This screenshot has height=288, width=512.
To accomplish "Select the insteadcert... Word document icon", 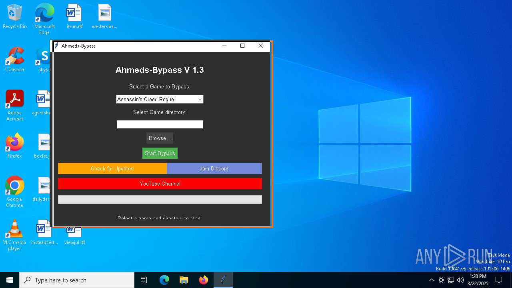I will click(44, 232).
